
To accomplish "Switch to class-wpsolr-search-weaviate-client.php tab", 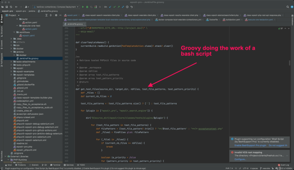I will 102,15.
